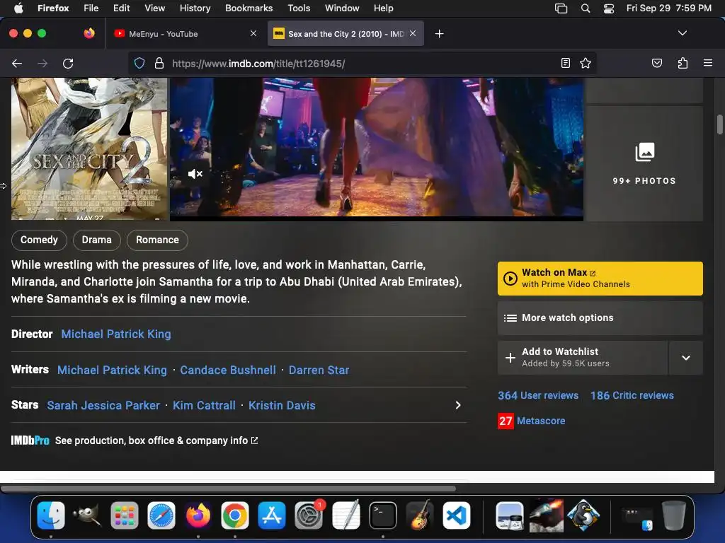
Task: Click the plus icon on Add to Watchlist
Action: tap(510, 358)
